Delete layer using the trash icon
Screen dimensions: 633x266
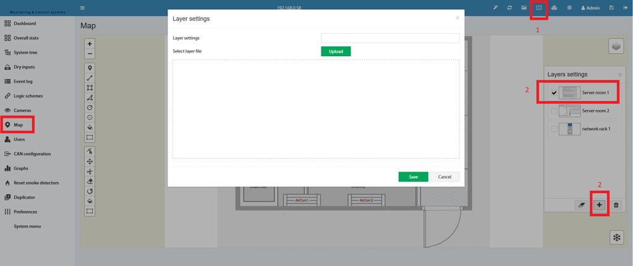(616, 205)
